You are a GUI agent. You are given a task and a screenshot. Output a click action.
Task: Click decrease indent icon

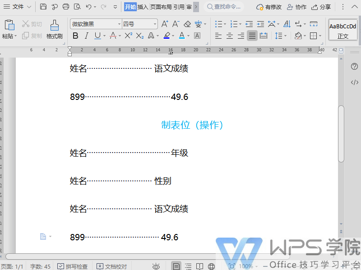pos(249,24)
